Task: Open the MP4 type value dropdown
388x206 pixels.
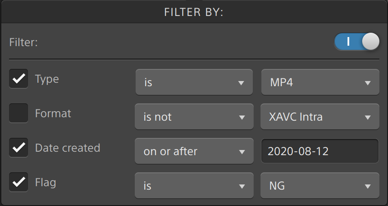Action: 320,82
